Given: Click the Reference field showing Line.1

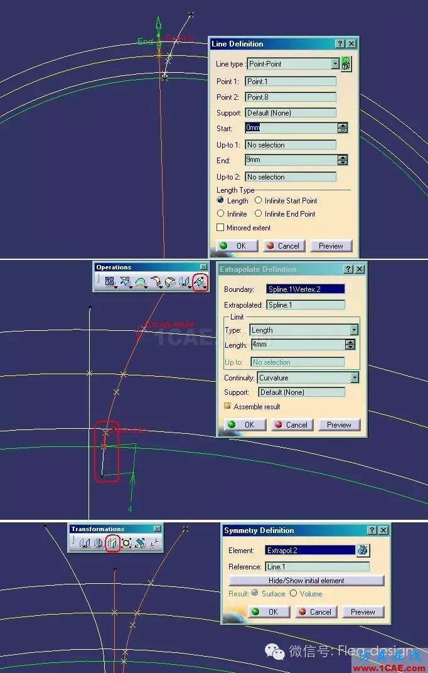Looking at the screenshot, I should 317,566.
